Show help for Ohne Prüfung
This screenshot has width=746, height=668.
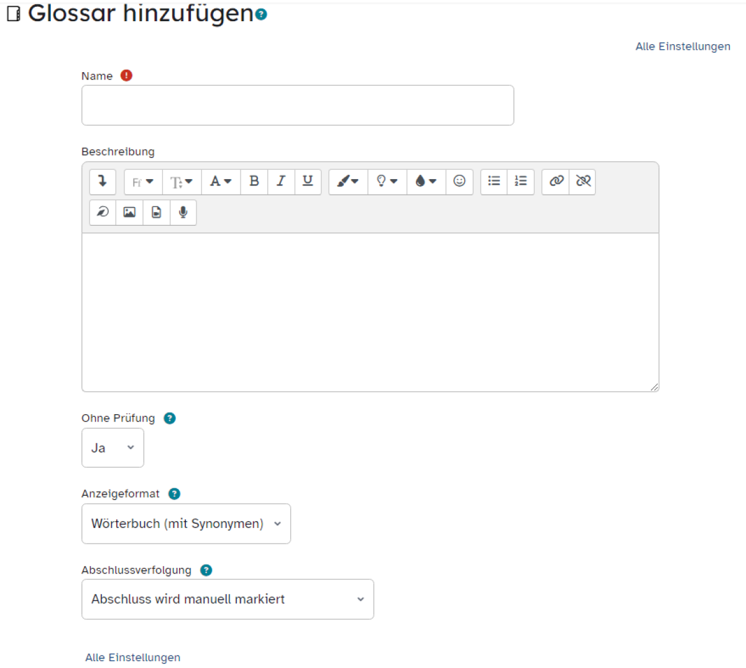(x=169, y=418)
